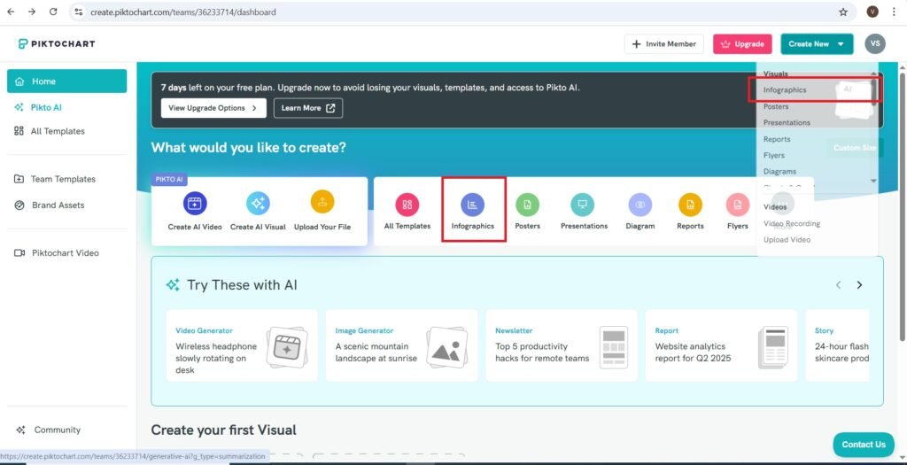
Task: Click the Diagram icon tile
Action: [640, 205]
